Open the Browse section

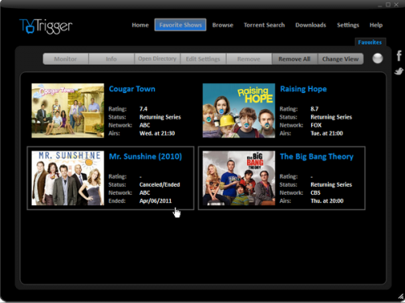223,25
